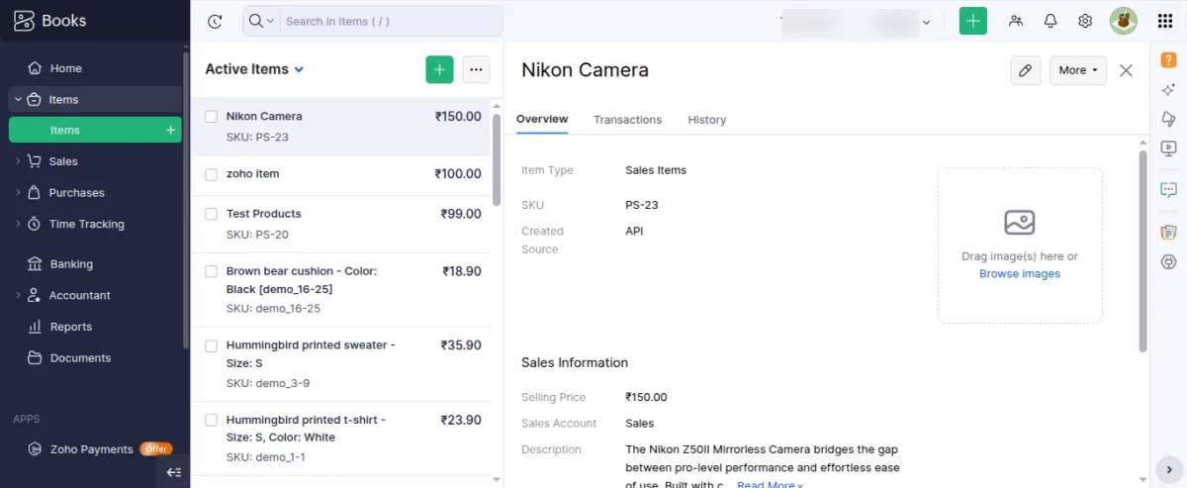Open the Zoho Books logo home
This screenshot has height=488, width=1187.
[x=50, y=20]
